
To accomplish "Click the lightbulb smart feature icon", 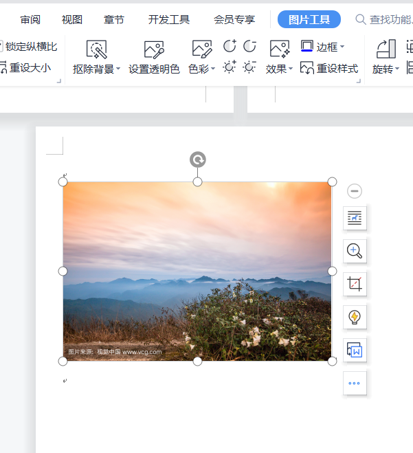I will point(355,317).
